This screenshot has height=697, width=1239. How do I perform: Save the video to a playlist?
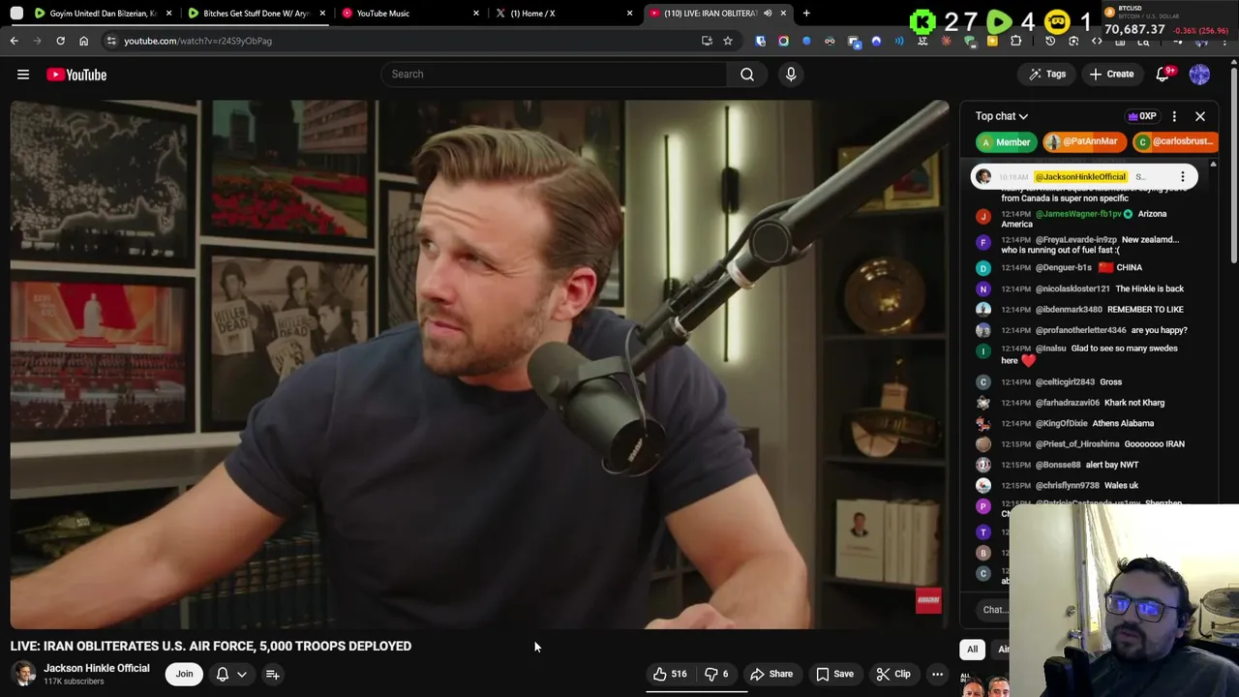[x=834, y=674]
